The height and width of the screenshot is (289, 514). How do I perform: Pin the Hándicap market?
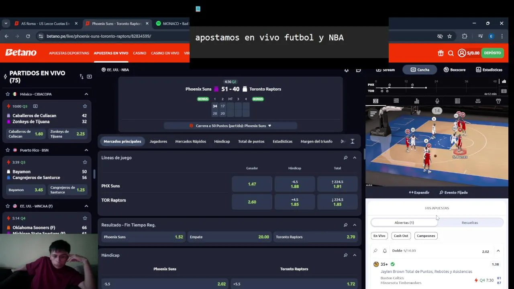tap(345, 255)
